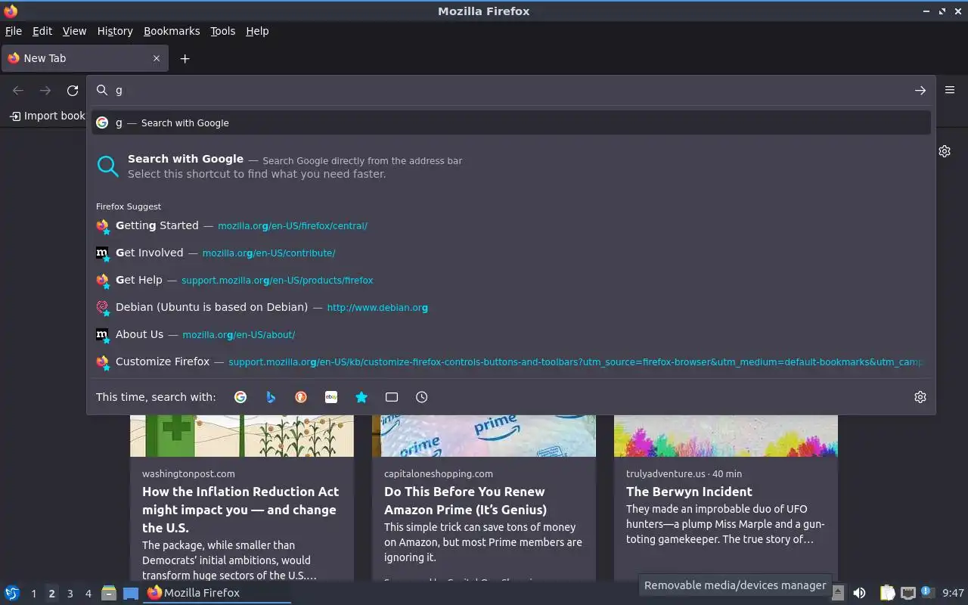The image size is (968, 605).
Task: Open the Inflation Reduction Act article
Action: coord(240,510)
